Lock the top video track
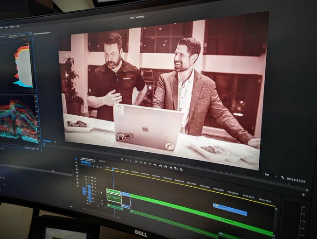 (86, 176)
